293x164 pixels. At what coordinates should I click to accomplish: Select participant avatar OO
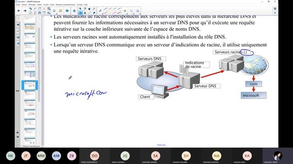(x=95, y=156)
